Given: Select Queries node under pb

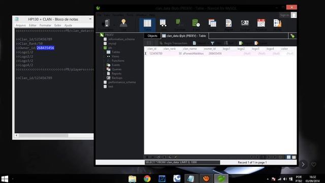Looking at the screenshot, I should tap(114, 69).
